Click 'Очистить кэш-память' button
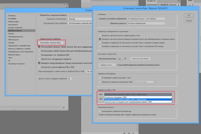Screen dimensions: 201x134 140,59
